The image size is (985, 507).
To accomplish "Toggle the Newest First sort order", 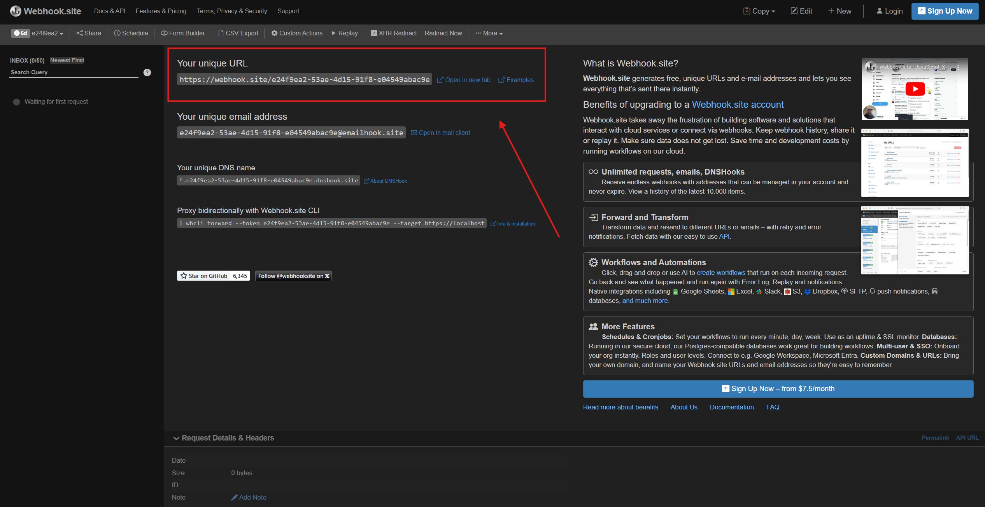I will tap(67, 60).
